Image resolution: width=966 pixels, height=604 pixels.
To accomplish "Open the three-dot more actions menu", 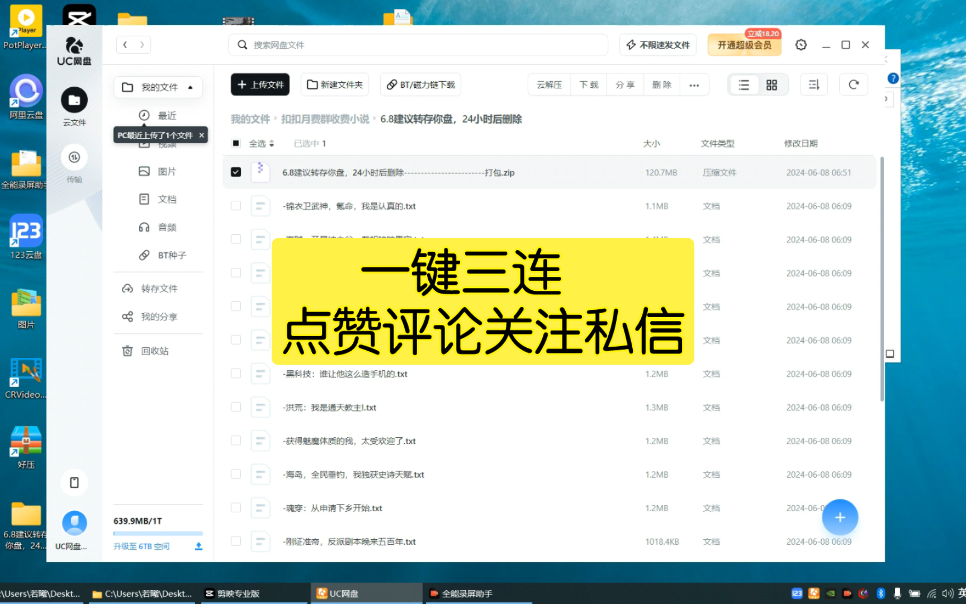I will pyautogui.click(x=694, y=85).
